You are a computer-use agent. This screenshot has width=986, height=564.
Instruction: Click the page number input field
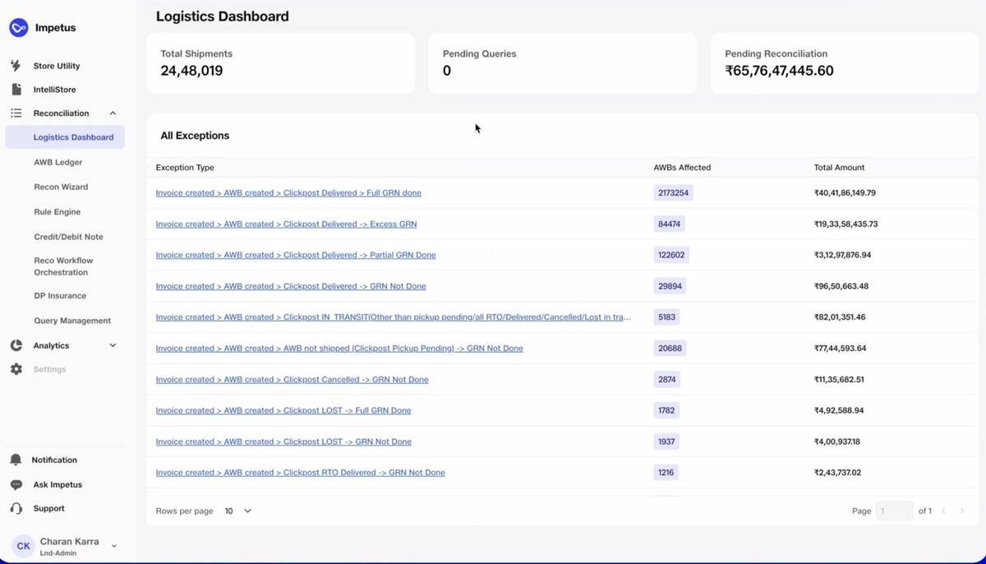click(x=895, y=511)
